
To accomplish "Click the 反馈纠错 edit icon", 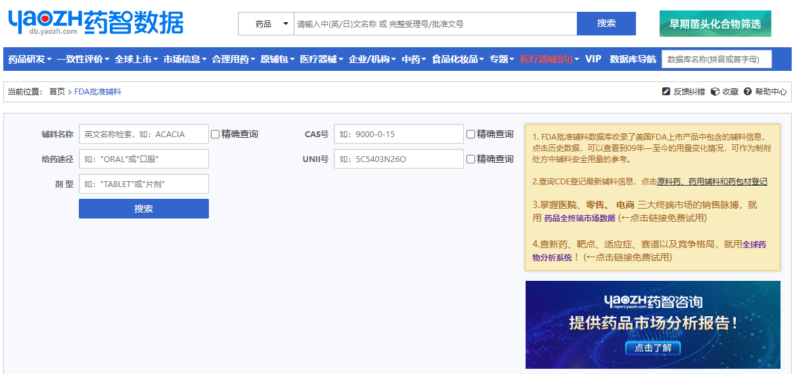I will pos(666,92).
